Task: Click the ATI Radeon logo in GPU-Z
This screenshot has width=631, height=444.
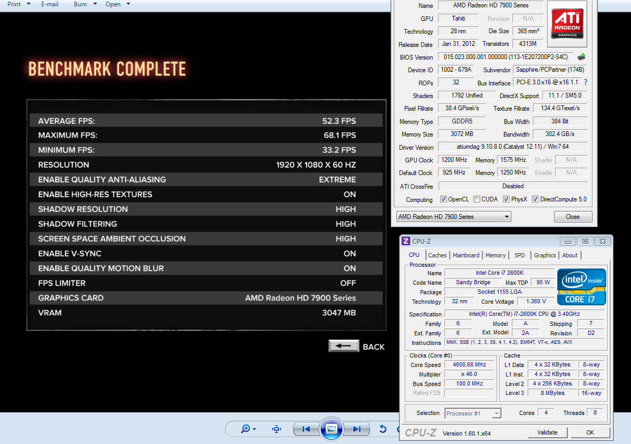Action: point(567,24)
